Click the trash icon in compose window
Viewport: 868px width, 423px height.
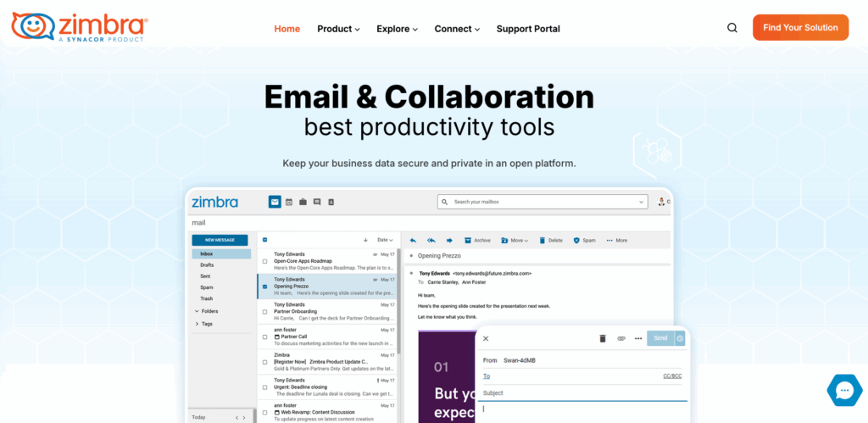603,338
